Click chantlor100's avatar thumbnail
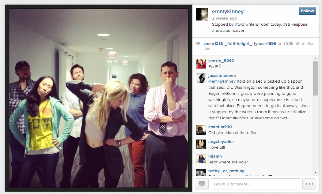This screenshot has width=322, height=194. click(201, 130)
